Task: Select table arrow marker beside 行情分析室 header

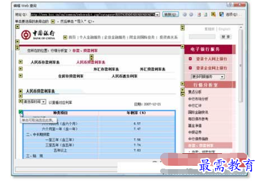Action: click(182, 84)
